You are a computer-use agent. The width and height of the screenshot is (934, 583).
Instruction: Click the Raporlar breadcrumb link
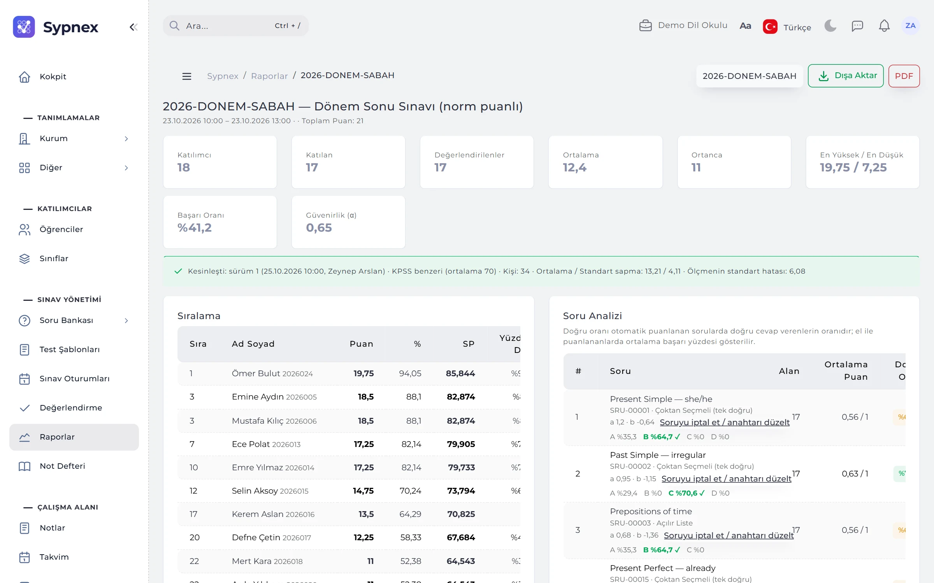pos(269,76)
